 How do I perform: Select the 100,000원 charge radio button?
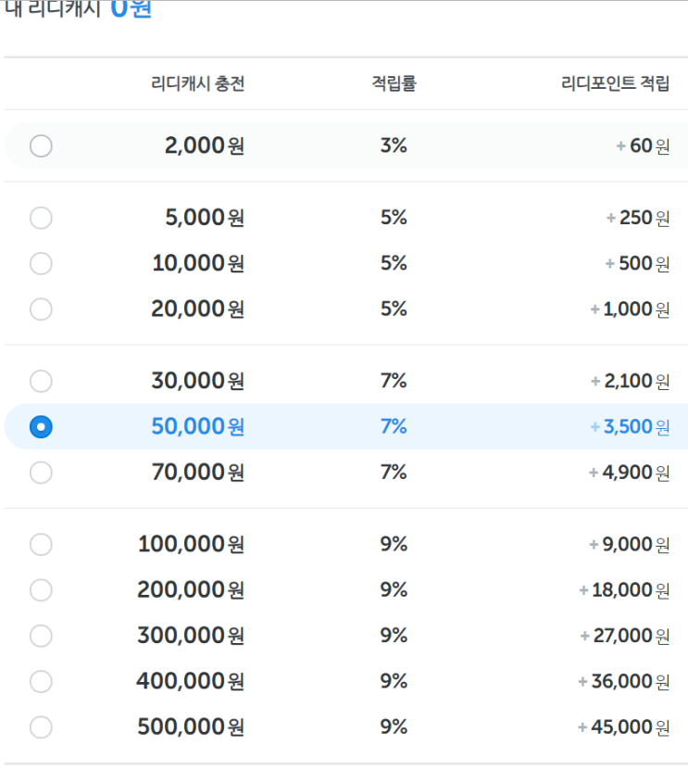[41, 544]
